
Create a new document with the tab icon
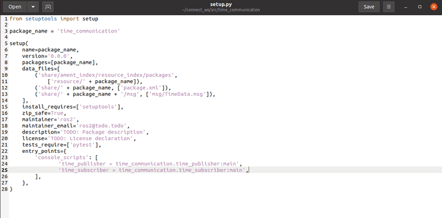[x=48, y=7]
